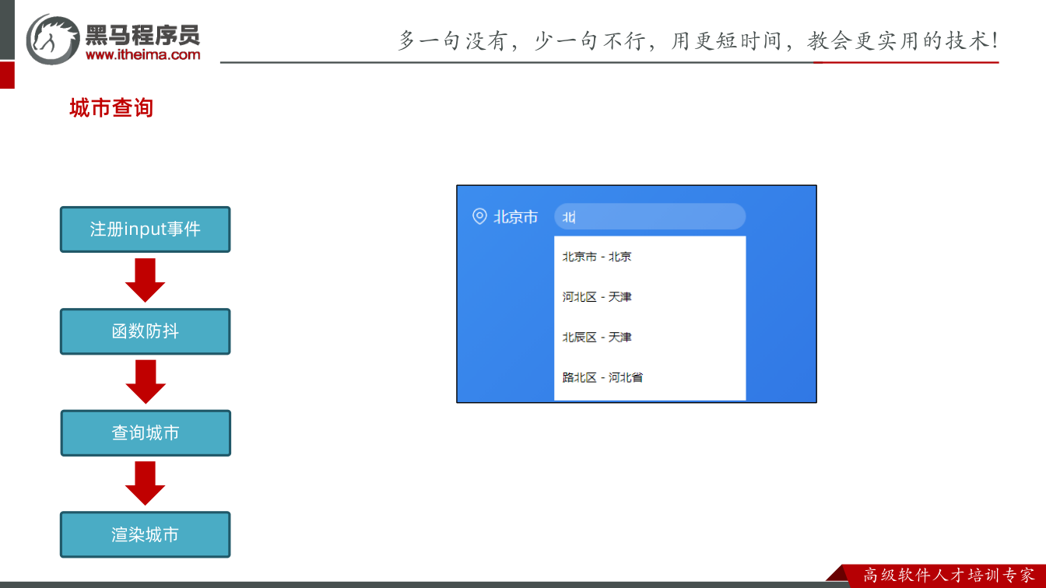The image size is (1046, 588).
Task: Click the 渲染城市 step box
Action: (146, 534)
